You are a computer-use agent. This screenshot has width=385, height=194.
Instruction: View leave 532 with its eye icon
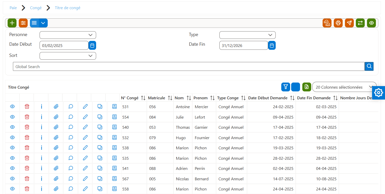pos(12,137)
